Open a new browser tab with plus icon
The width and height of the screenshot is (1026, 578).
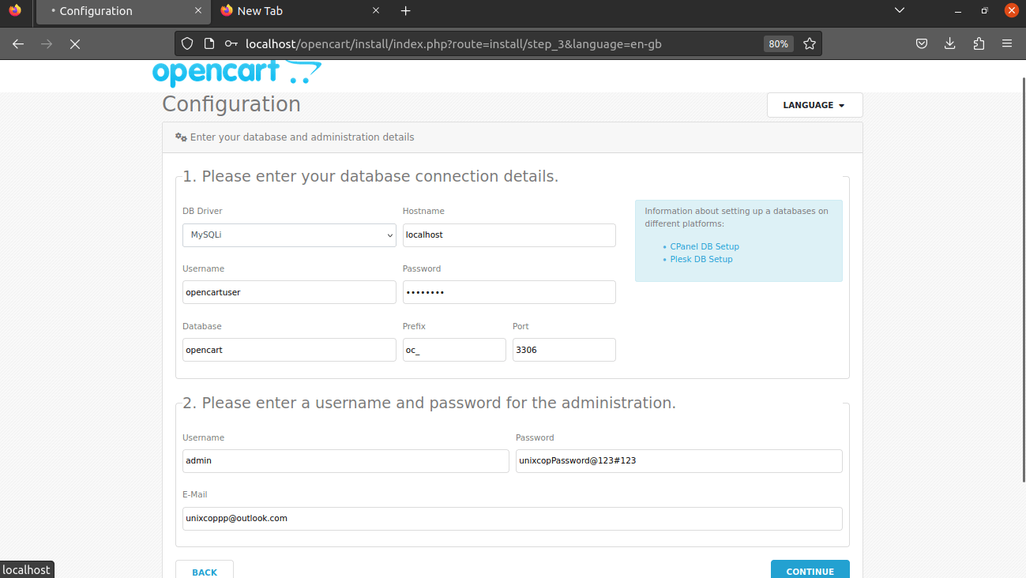pos(406,11)
